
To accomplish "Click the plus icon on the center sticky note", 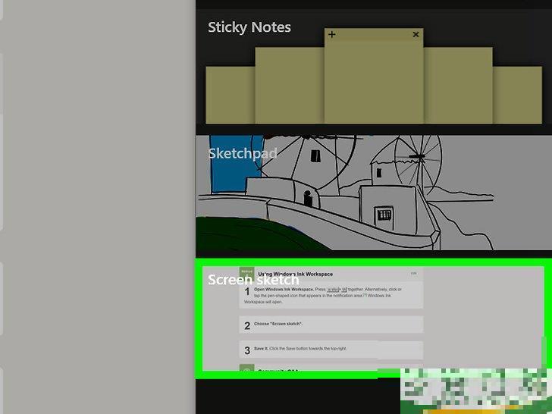I will pos(332,34).
